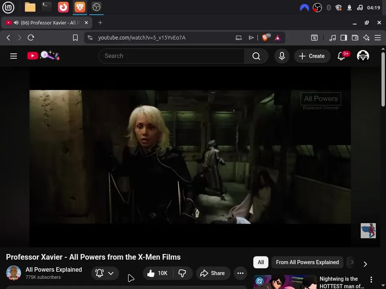Screen dimensions: 386x289
Task: Open the All Powers Explained channel name link
Action: click(x=53, y=270)
